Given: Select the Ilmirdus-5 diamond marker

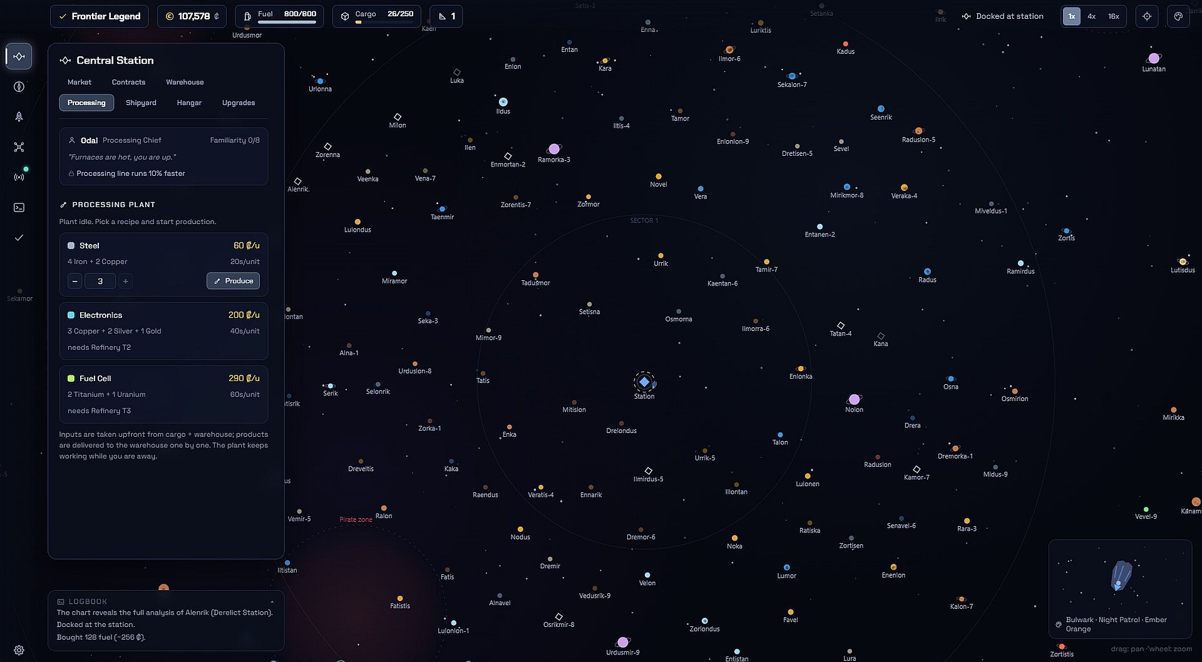Looking at the screenshot, I should tap(648, 471).
